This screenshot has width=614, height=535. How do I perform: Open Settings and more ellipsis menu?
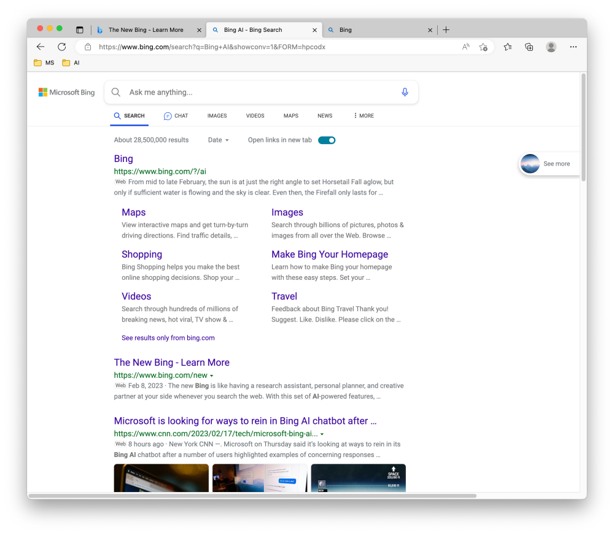tap(573, 47)
